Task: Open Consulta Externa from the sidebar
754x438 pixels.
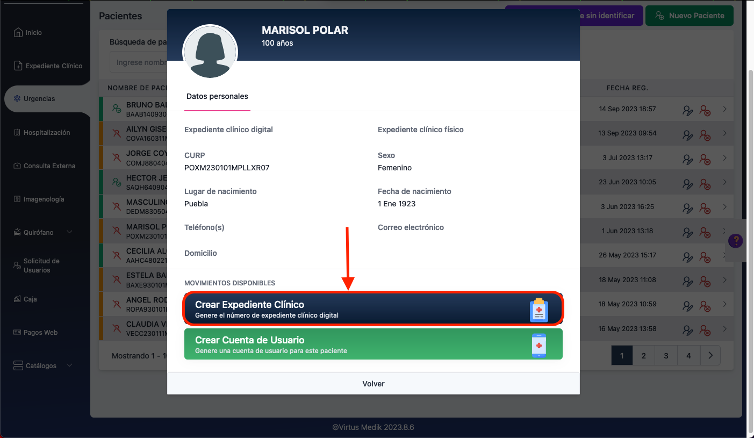Action: (x=49, y=166)
